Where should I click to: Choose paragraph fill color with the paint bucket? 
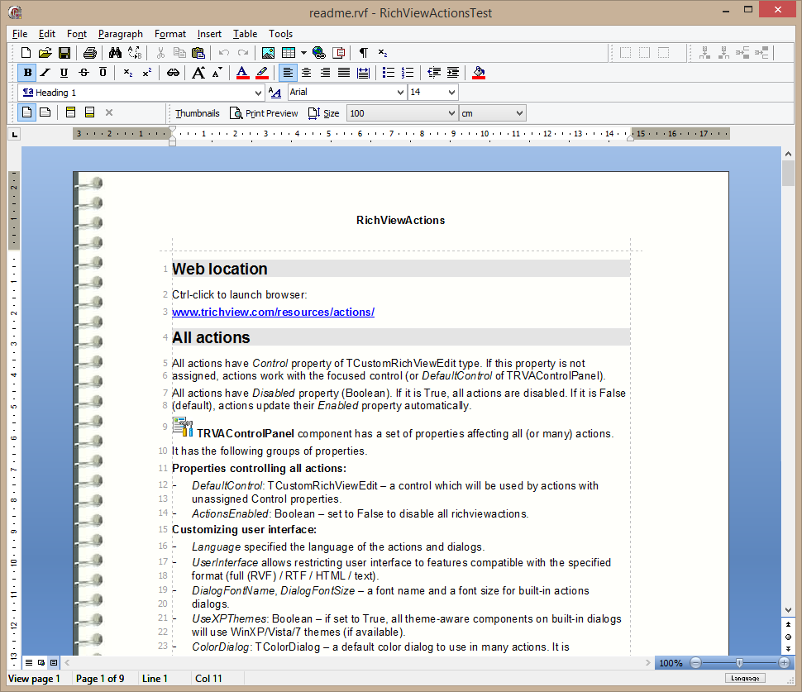coord(479,73)
